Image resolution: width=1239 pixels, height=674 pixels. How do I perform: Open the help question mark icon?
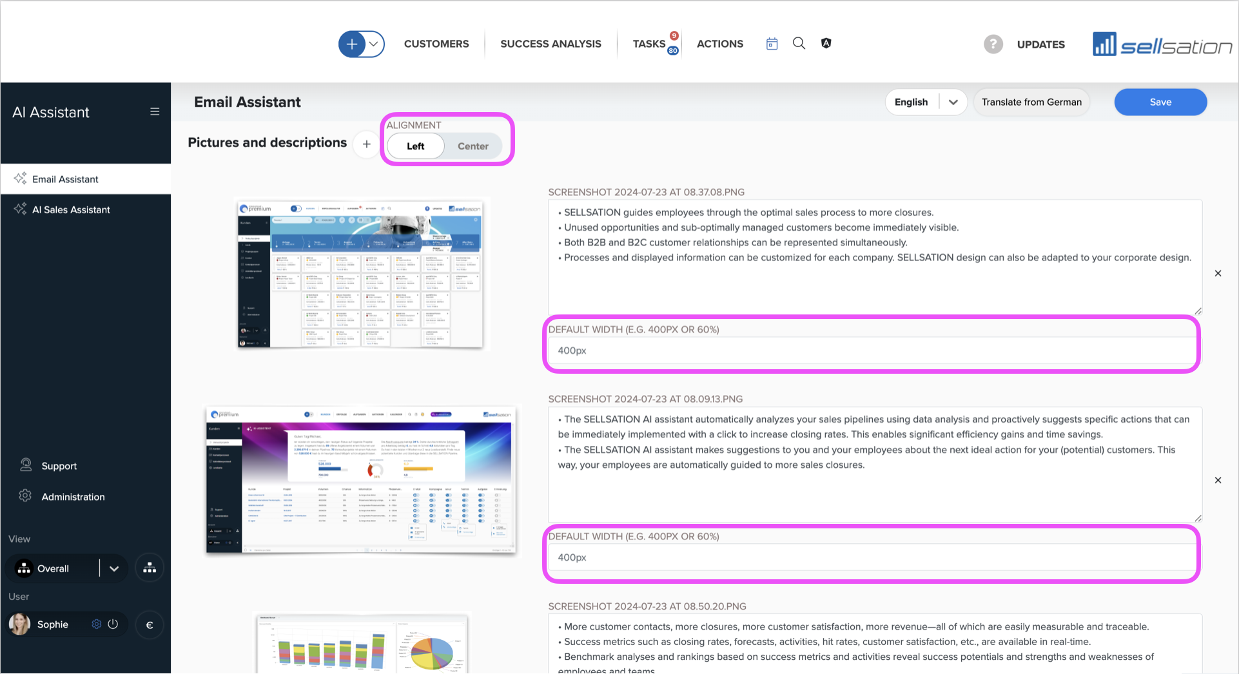[993, 44]
